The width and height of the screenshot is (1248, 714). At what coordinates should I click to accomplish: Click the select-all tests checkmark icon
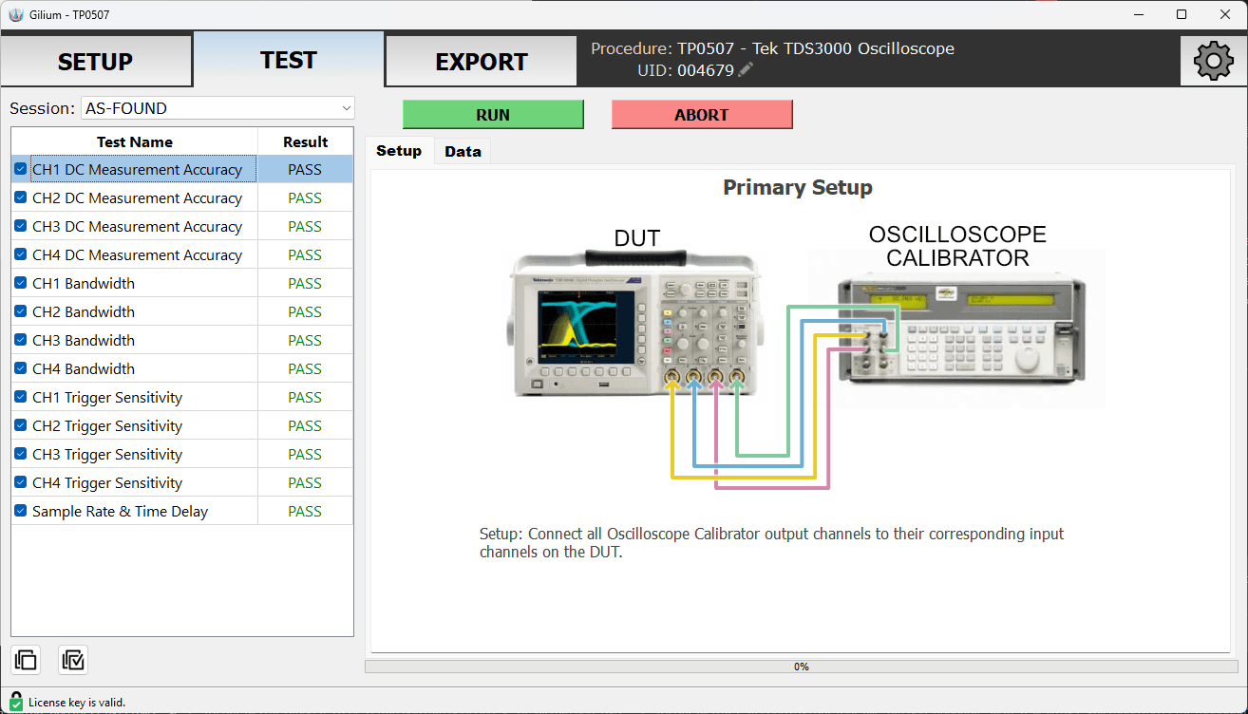tap(73, 659)
